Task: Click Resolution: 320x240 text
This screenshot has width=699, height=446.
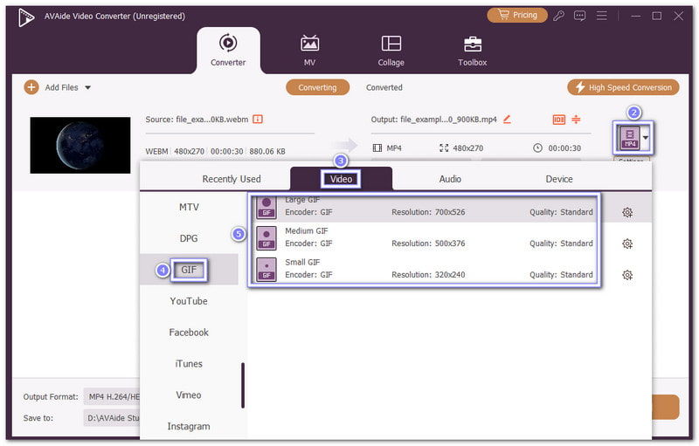Action: 428,275
